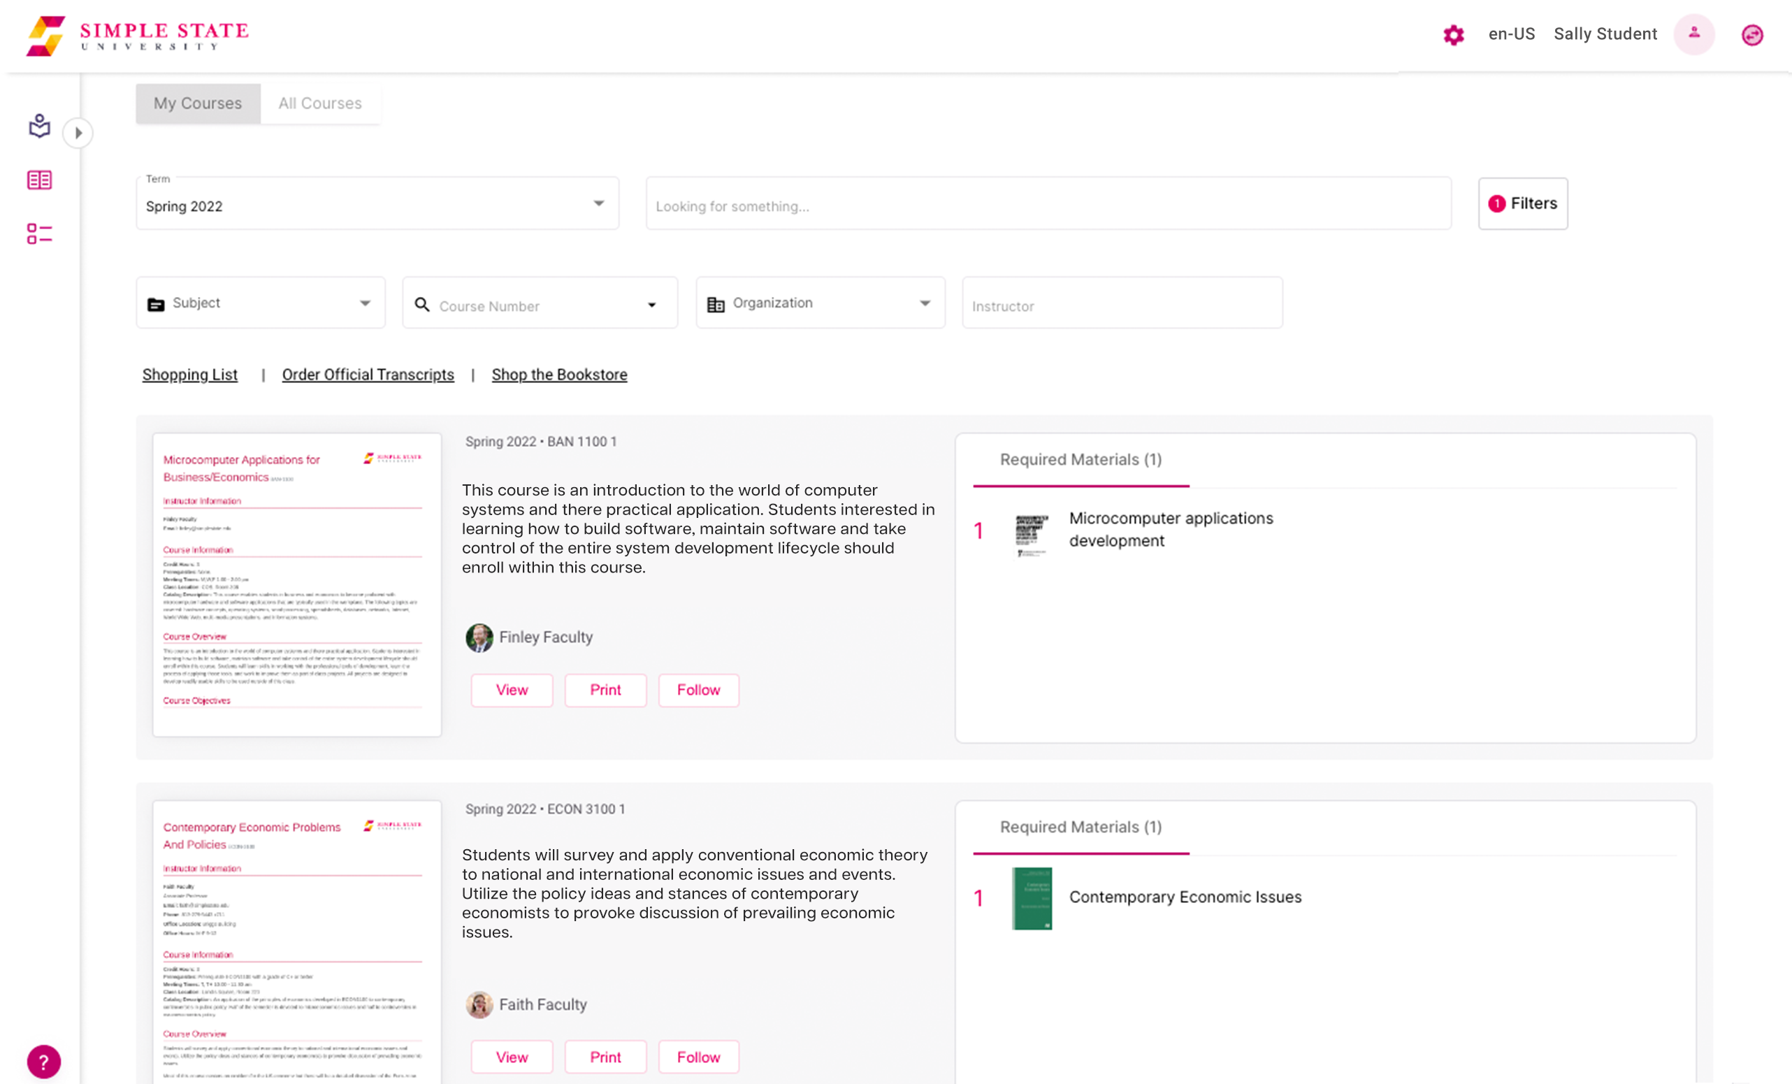1792x1084 pixels.
Task: Open the open-book catalog icon in the sidebar
Action: click(x=39, y=180)
